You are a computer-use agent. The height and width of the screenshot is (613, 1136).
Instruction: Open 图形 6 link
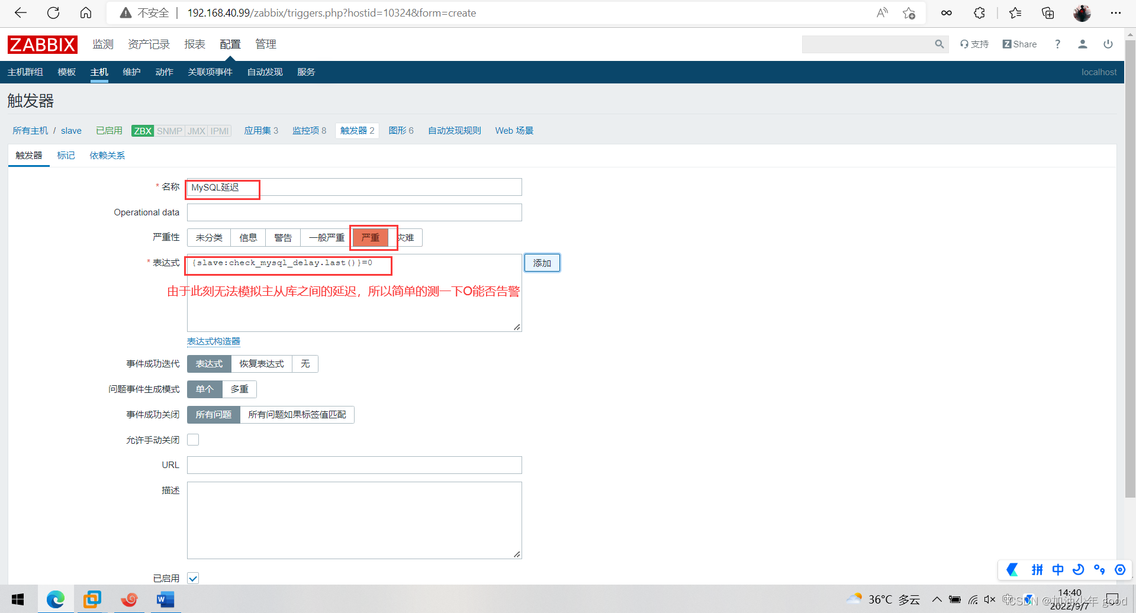[401, 131]
